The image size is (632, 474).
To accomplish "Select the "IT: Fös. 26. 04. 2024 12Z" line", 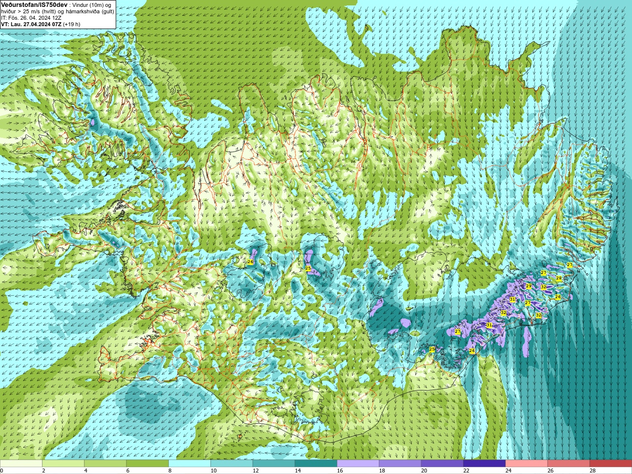I will pyautogui.click(x=31, y=18).
